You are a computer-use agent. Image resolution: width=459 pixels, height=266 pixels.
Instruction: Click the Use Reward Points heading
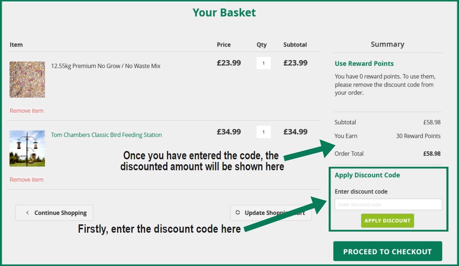(x=364, y=64)
